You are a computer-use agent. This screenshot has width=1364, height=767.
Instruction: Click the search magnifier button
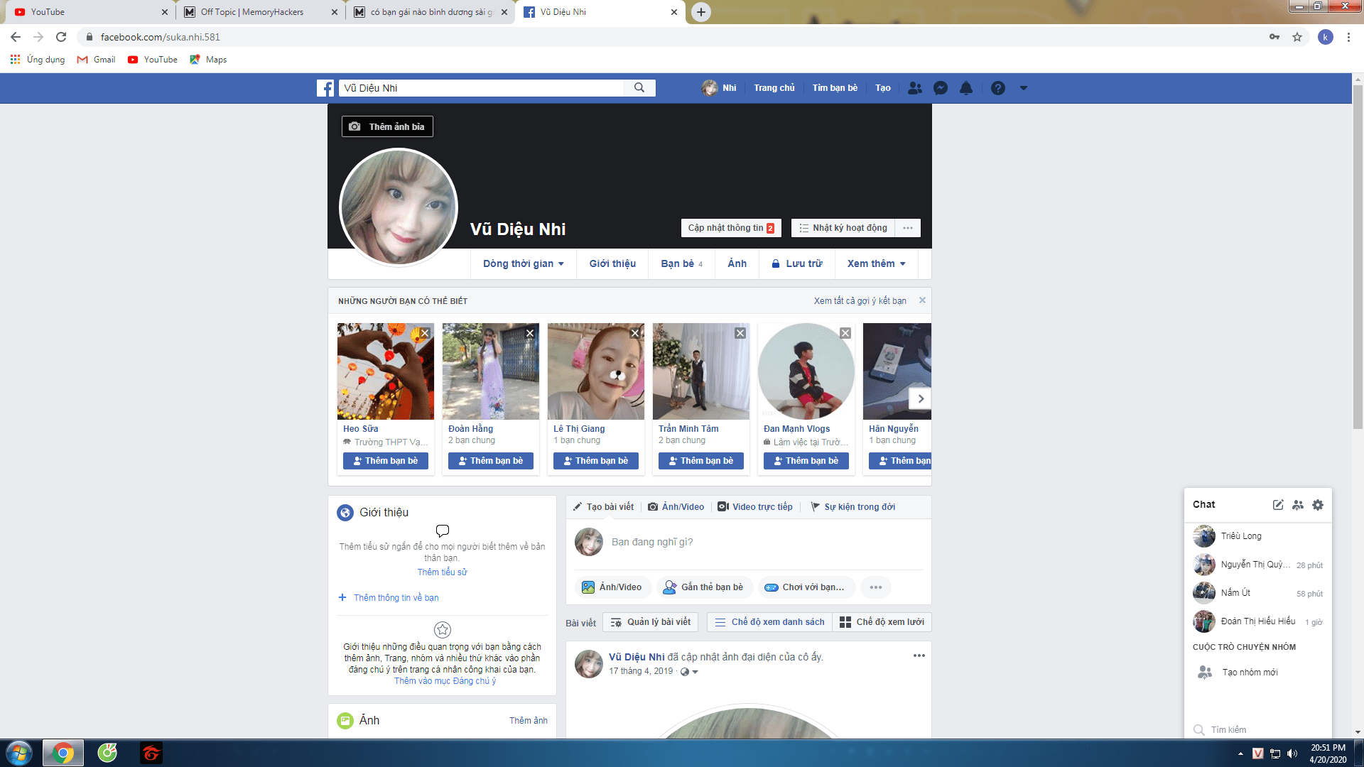coord(639,88)
